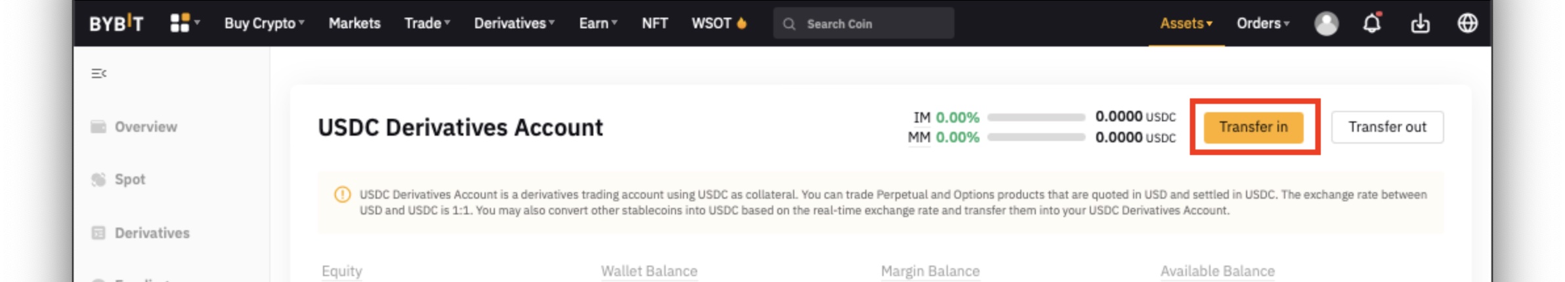Open the language globe icon
Viewport: 1565px width, 282px height.
(x=1467, y=24)
